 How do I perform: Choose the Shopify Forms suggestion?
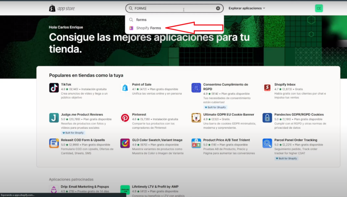pyautogui.click(x=175, y=28)
